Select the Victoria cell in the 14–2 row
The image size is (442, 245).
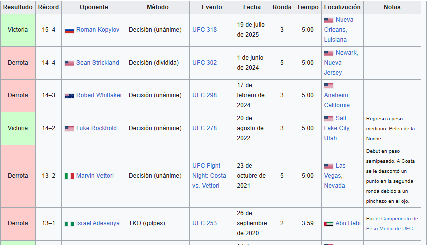click(18, 128)
